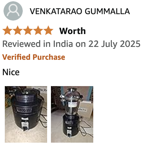Open the second photo with steel jar attached

click(72, 114)
